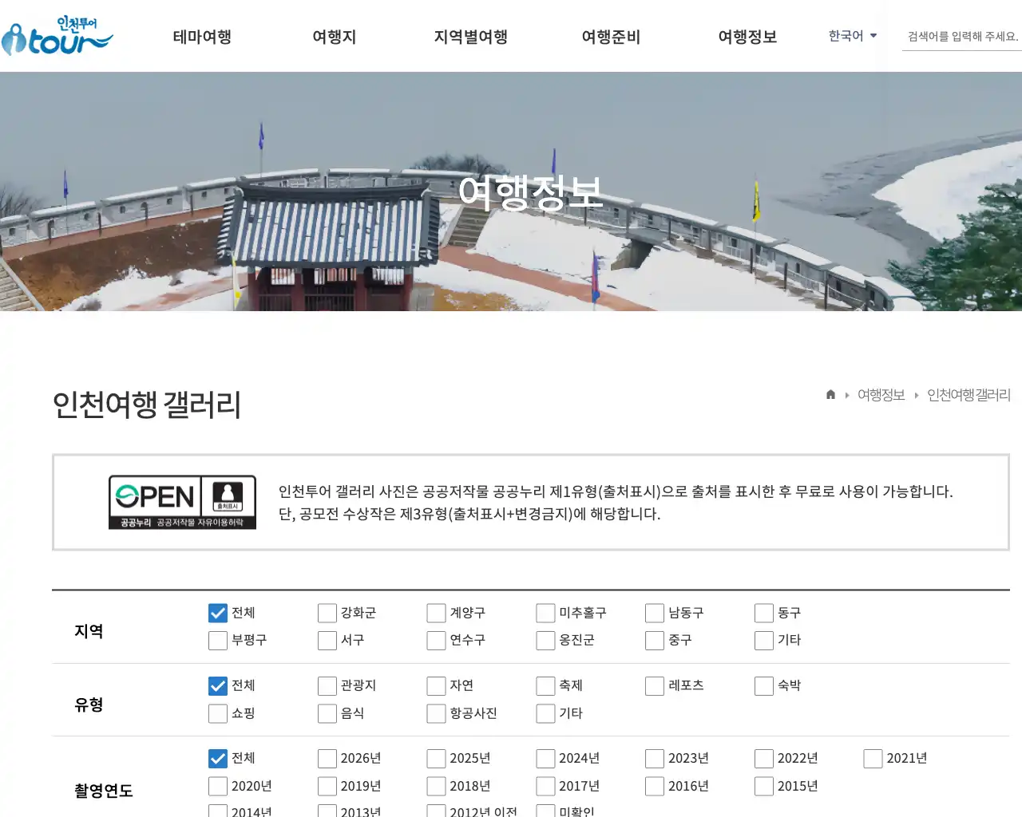Enable the 숙박 filter checkbox
This screenshot has width=1022, height=817.
763,685
